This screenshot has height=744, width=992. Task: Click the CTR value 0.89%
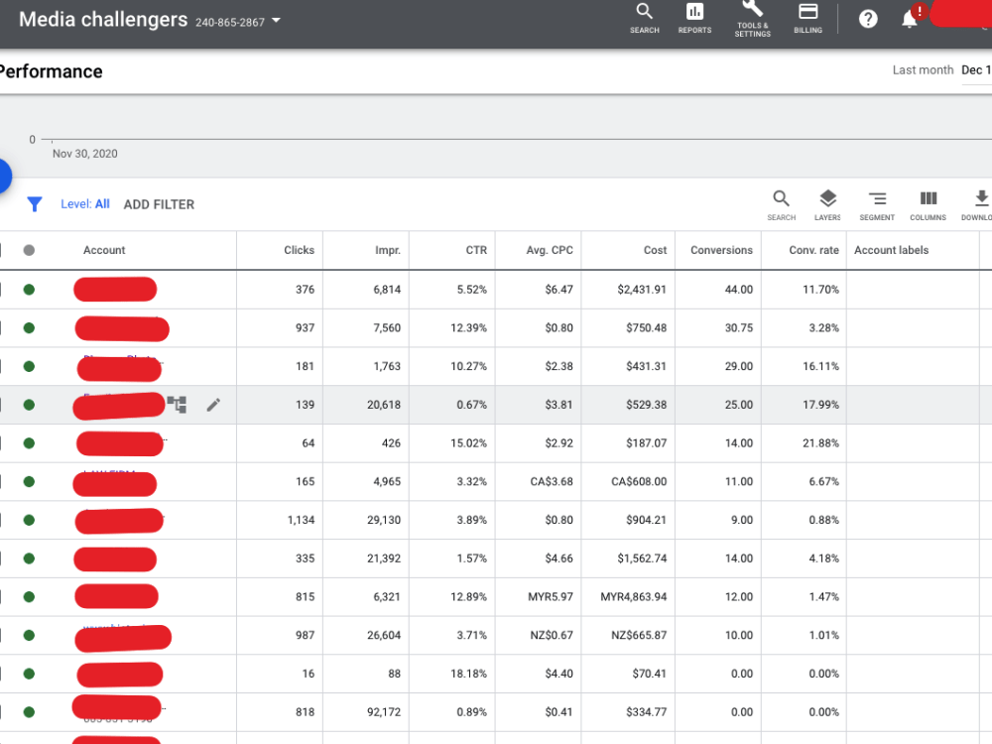point(471,711)
